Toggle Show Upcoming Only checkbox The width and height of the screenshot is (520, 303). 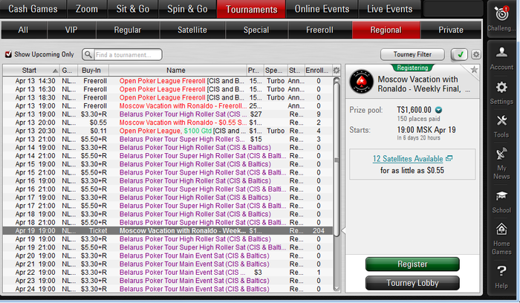pyautogui.click(x=8, y=54)
